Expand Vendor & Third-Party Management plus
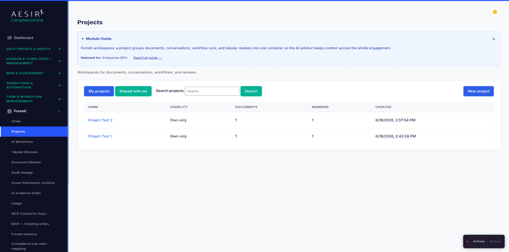The height and width of the screenshot is (252, 509). (59, 61)
